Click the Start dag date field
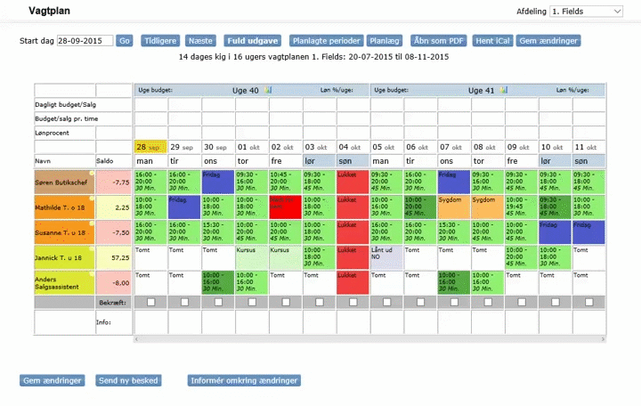 click(85, 41)
